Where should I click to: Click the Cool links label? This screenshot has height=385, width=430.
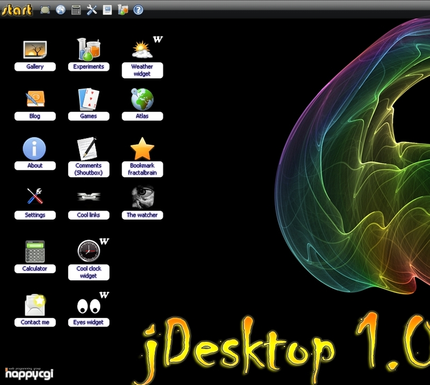[x=89, y=215]
